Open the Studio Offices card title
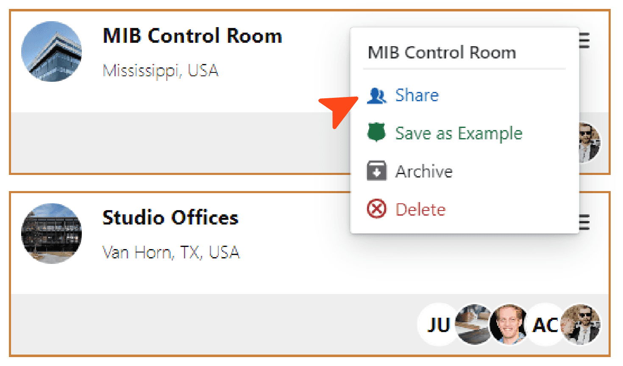This screenshot has height=366, width=623. click(x=170, y=218)
